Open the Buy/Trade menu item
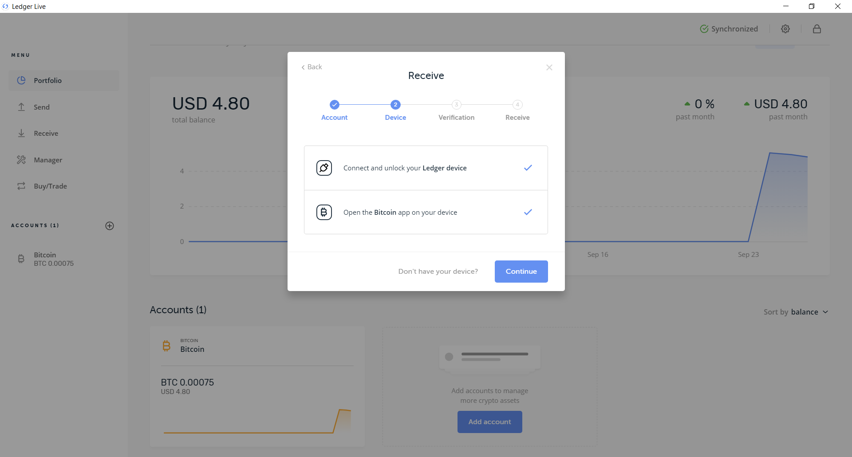Image resolution: width=852 pixels, height=457 pixels. point(64,186)
